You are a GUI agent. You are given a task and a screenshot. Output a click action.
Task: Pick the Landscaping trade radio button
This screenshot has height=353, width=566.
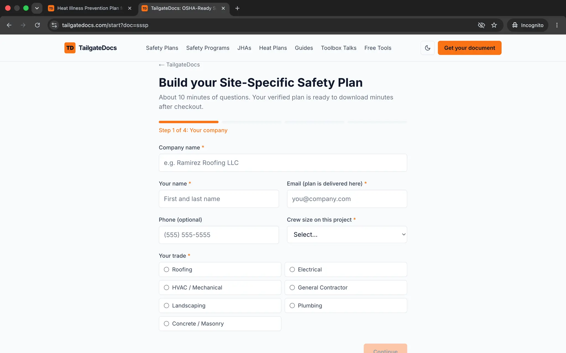click(x=166, y=306)
